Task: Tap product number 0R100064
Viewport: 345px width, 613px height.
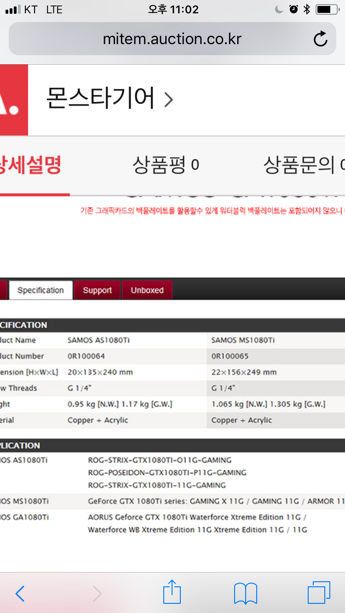Action: click(x=86, y=357)
